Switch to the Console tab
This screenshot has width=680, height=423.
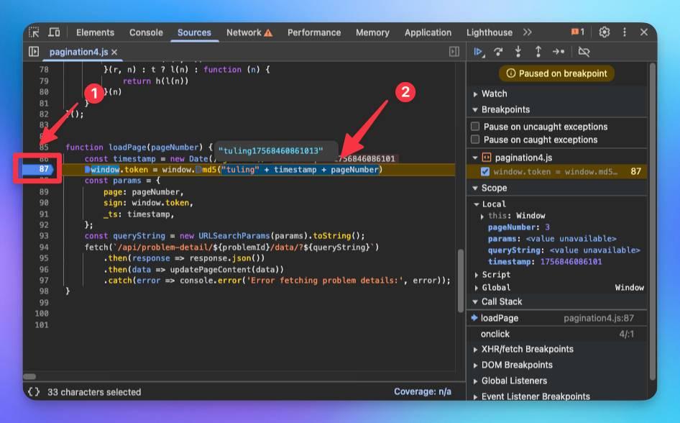point(146,32)
